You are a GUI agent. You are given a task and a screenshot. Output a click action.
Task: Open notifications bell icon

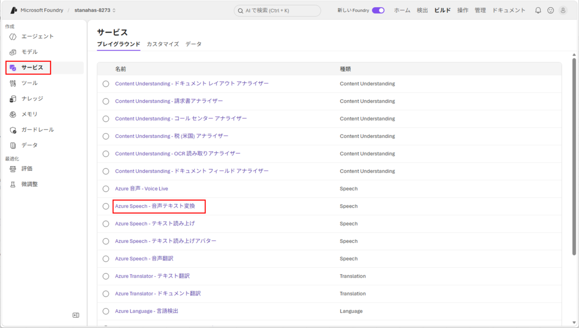[538, 10]
